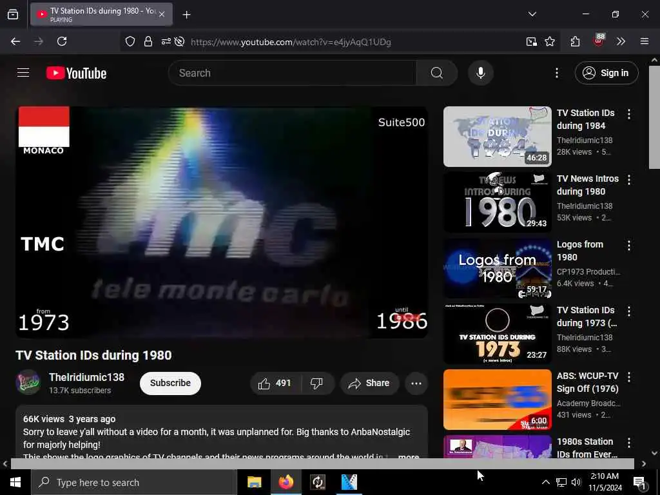
Task: Click Type here to search taskbar box
Action: (134, 482)
